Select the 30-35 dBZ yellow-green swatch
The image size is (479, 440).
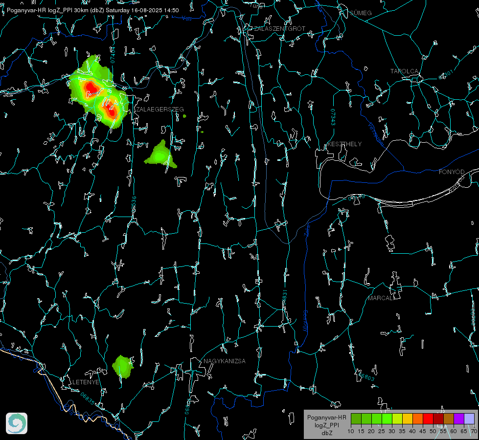(x=397, y=418)
